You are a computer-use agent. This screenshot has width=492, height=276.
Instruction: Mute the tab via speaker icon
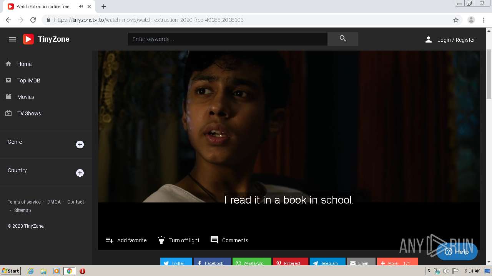tap(81, 7)
